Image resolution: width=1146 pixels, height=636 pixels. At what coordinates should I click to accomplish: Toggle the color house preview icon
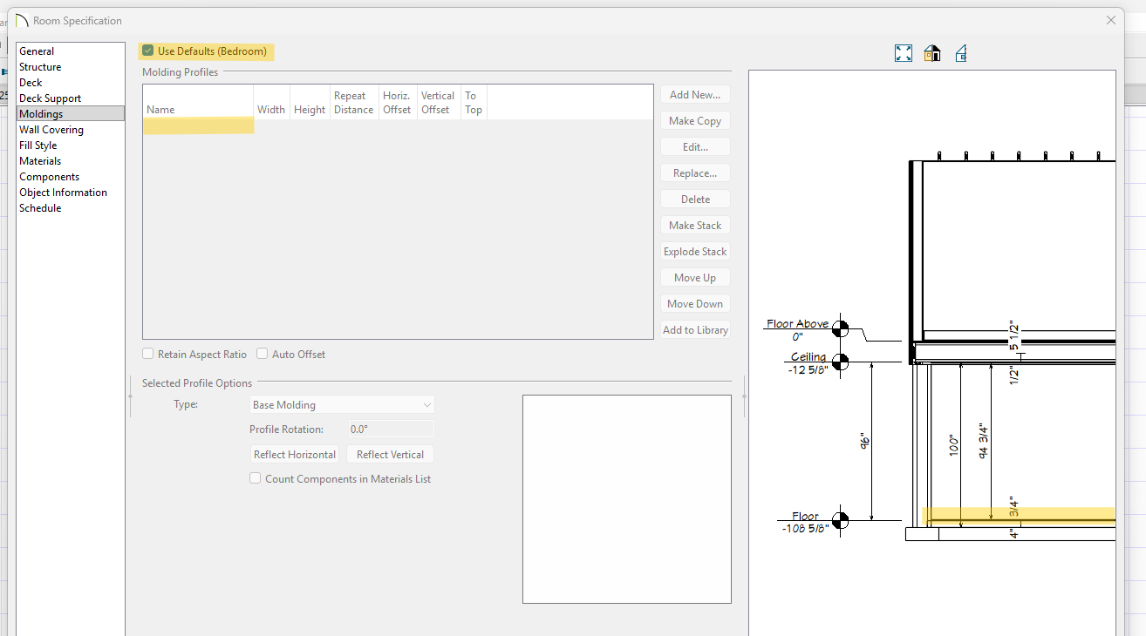pos(932,54)
